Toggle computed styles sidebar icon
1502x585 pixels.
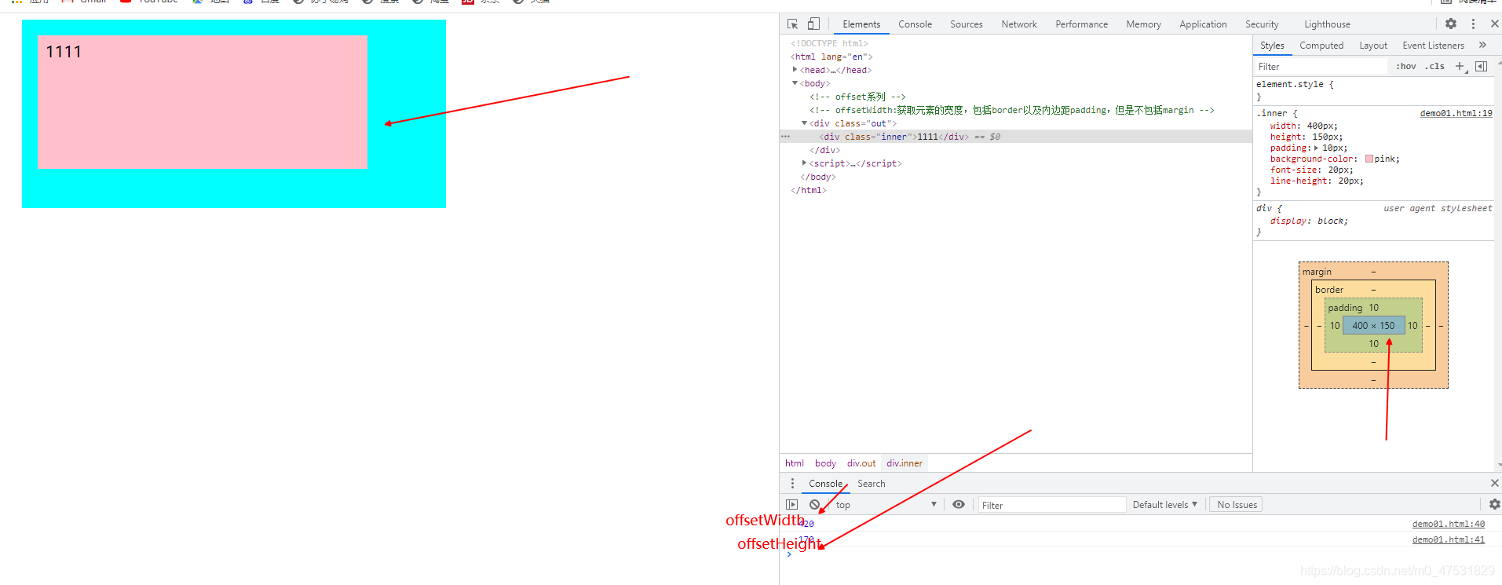pos(1481,67)
